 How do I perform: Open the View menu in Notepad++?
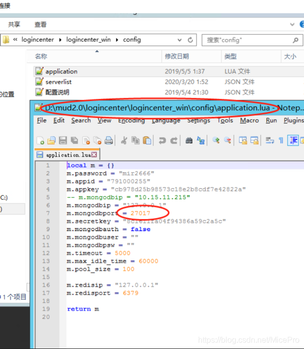pyautogui.click(x=104, y=121)
